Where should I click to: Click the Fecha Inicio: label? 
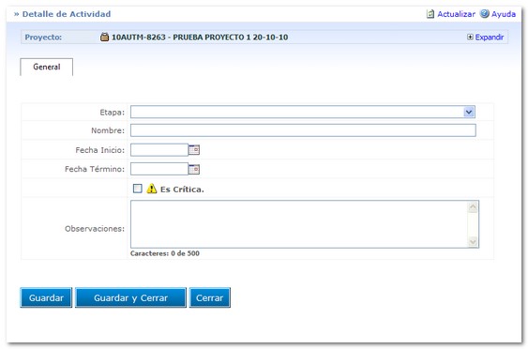[99, 150]
